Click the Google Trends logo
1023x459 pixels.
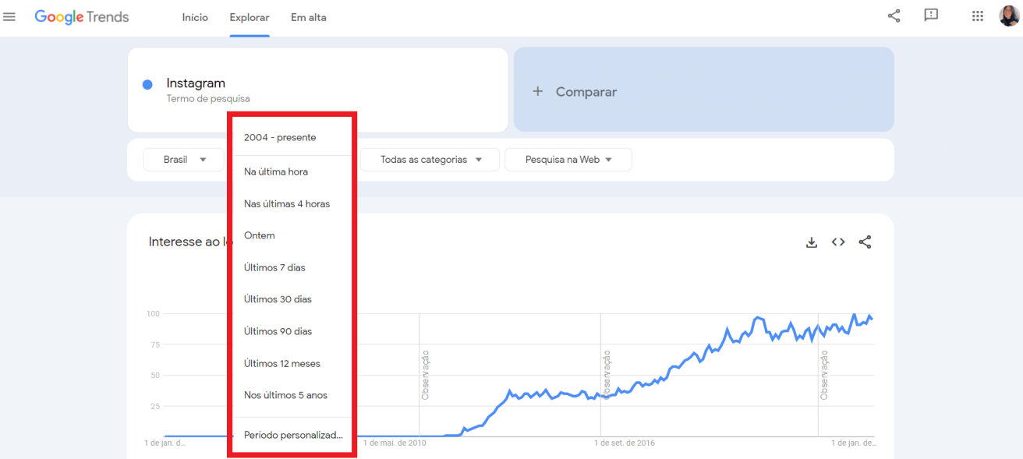point(82,17)
